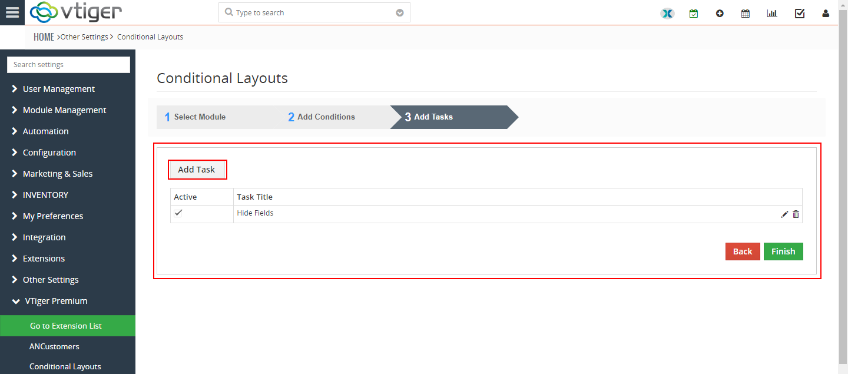Open Go to Extension List
This screenshot has height=374, width=848.
(x=68, y=326)
